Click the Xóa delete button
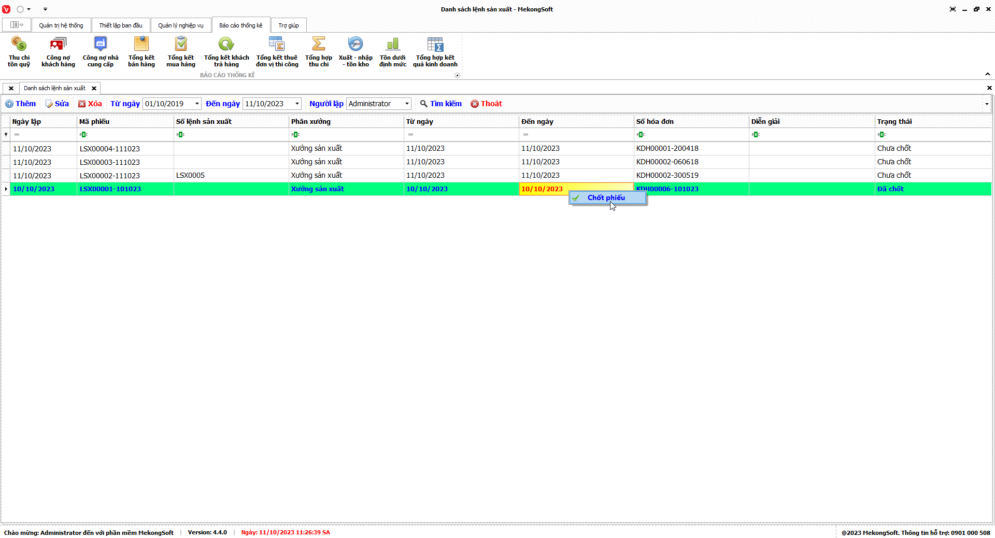The image size is (995, 538). [90, 104]
